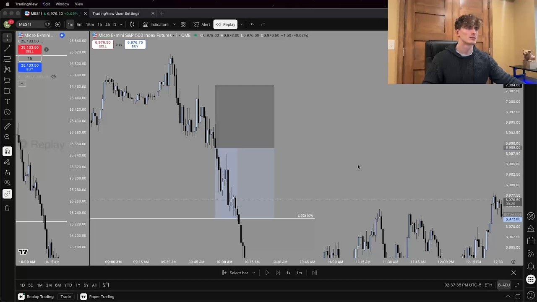Open the Window menu in macOS menu bar
537x302 pixels.
coord(62,4)
